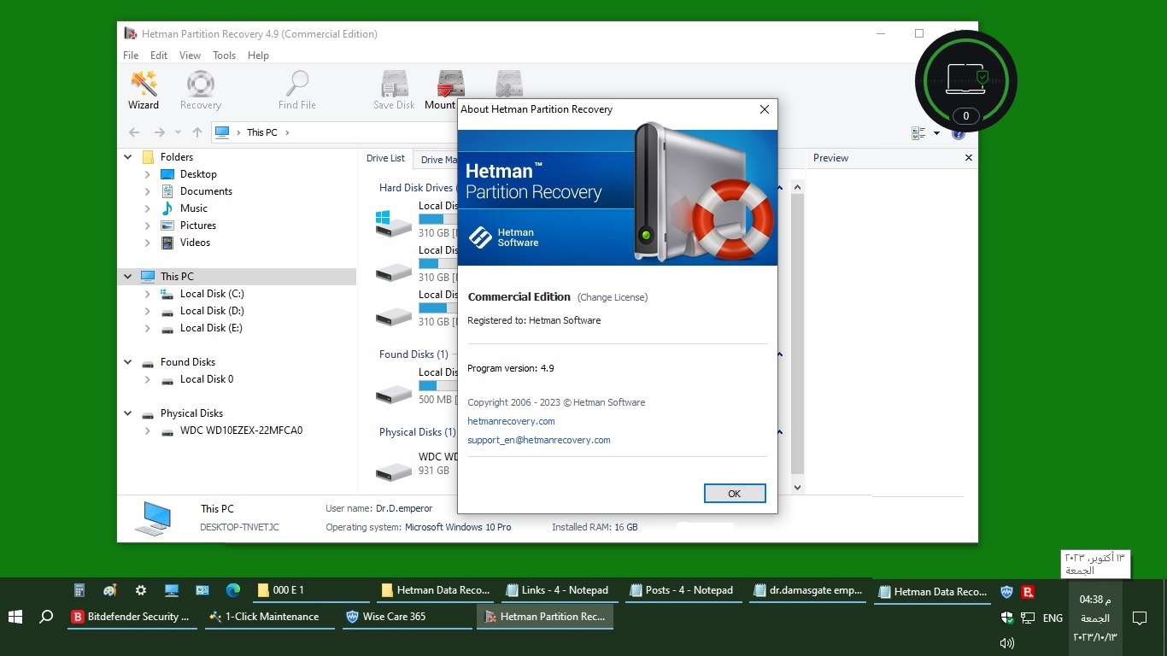Image resolution: width=1167 pixels, height=656 pixels.
Task: Open the File menu
Action: 131,56
